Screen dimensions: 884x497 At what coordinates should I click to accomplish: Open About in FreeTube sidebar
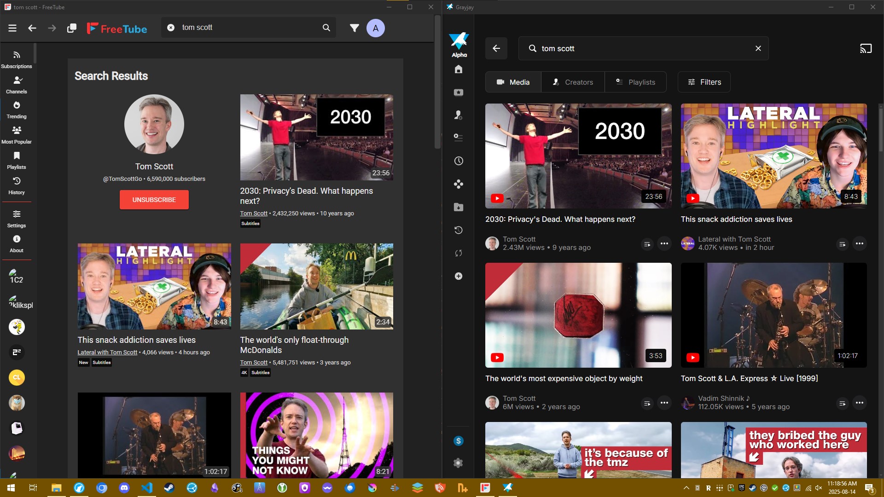click(x=17, y=244)
